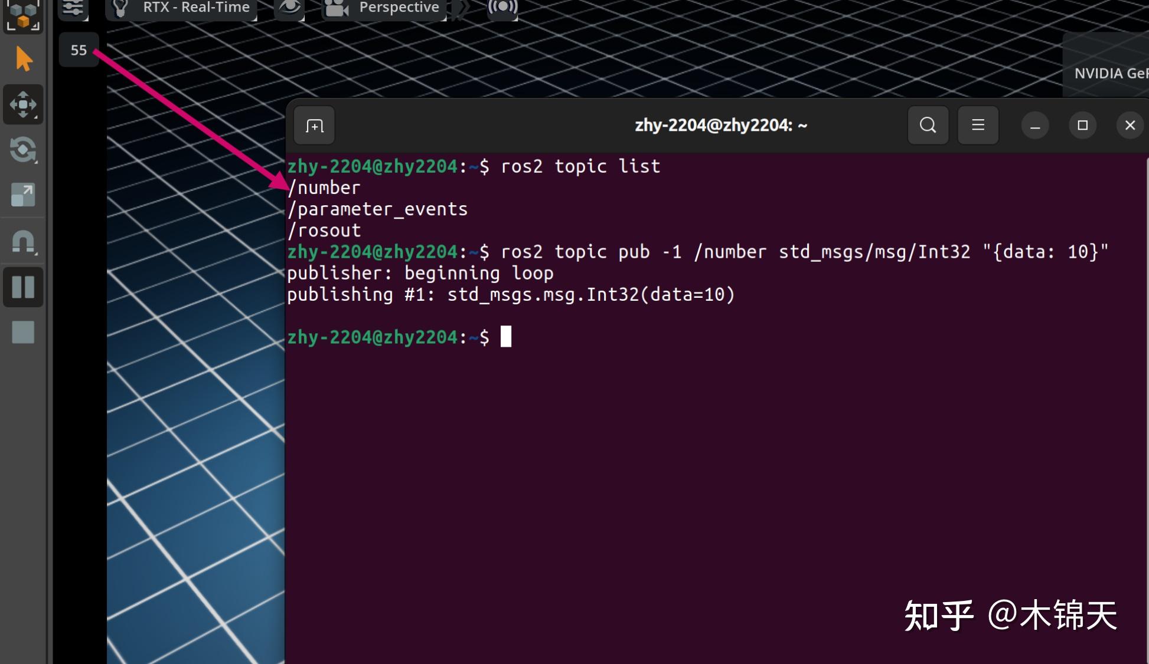Open the terminal search icon
The width and height of the screenshot is (1149, 664).
click(x=928, y=125)
